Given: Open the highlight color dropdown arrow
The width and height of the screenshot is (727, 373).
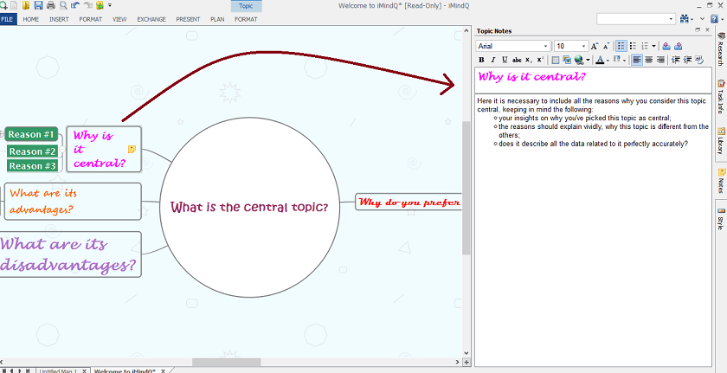Looking at the screenshot, I should 625,61.
